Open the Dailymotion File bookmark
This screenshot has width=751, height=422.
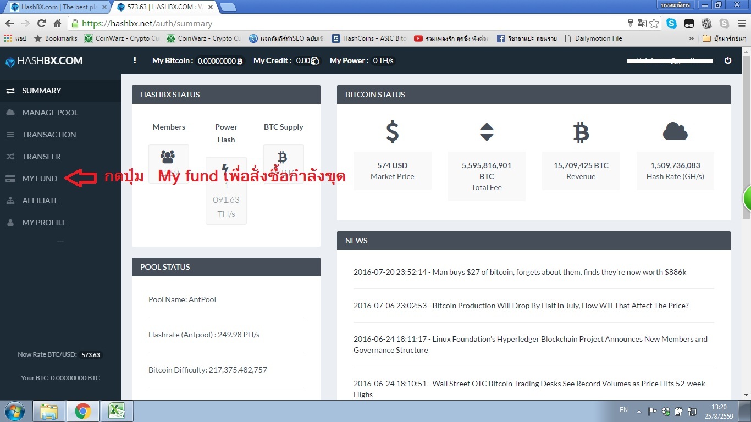point(593,38)
